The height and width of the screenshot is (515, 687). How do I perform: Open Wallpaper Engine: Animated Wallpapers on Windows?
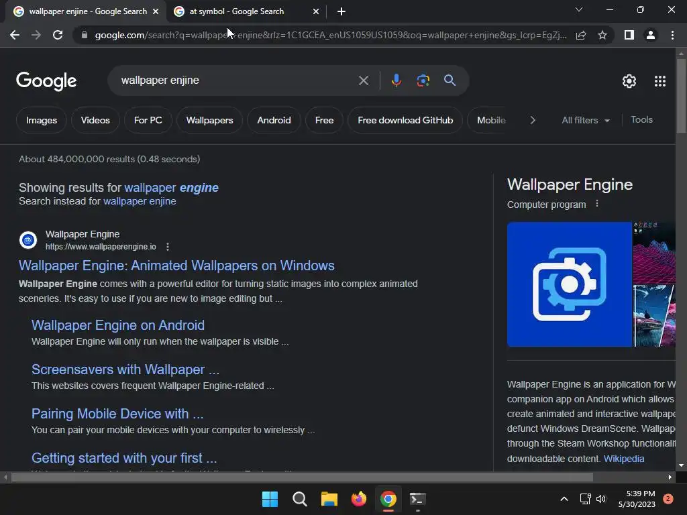point(176,266)
